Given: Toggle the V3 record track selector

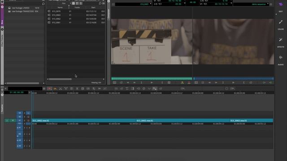Looking at the screenshot, I should (x=20, y=113).
